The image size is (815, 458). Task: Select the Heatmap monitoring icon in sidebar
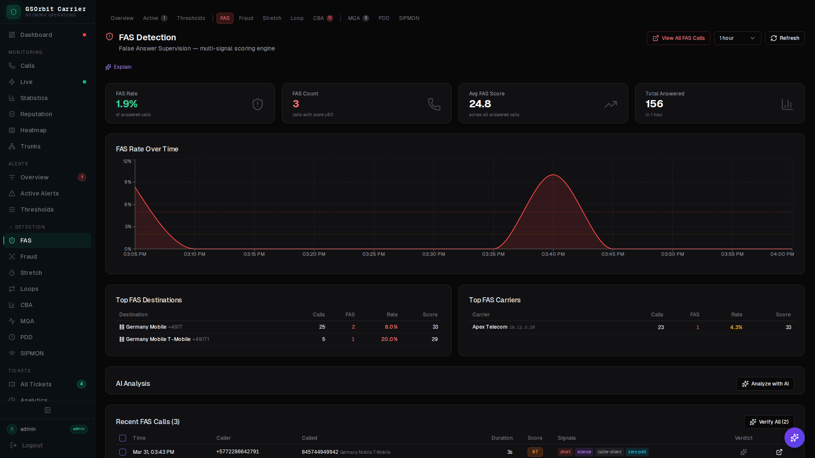(12, 130)
